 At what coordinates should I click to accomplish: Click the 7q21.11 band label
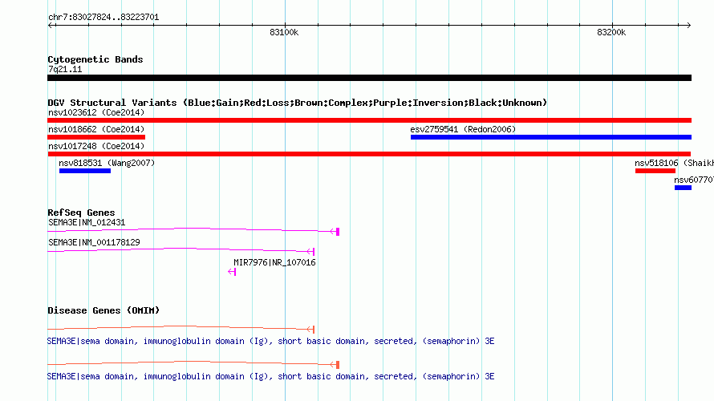(65, 69)
